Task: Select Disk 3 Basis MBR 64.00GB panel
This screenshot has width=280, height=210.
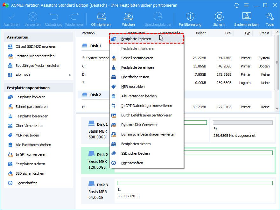Action: click(x=98, y=191)
